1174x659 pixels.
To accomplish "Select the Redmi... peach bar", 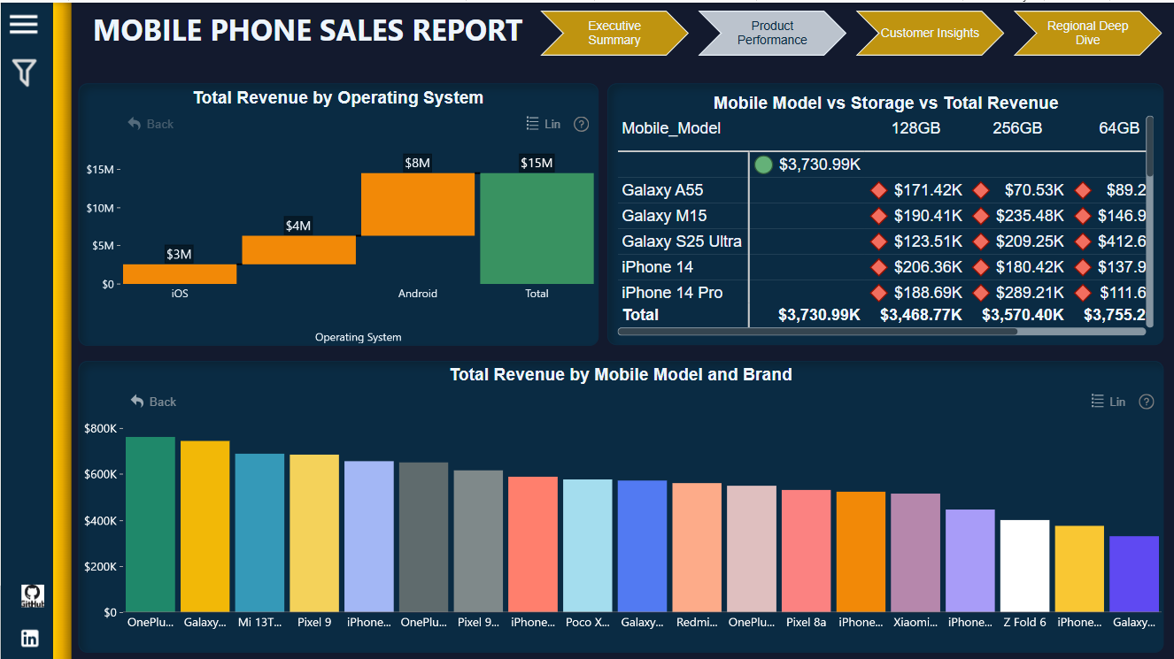I will click(697, 548).
